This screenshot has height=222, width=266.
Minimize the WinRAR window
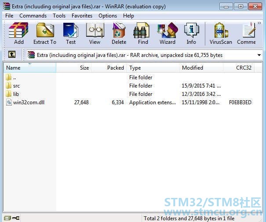point(226,7)
